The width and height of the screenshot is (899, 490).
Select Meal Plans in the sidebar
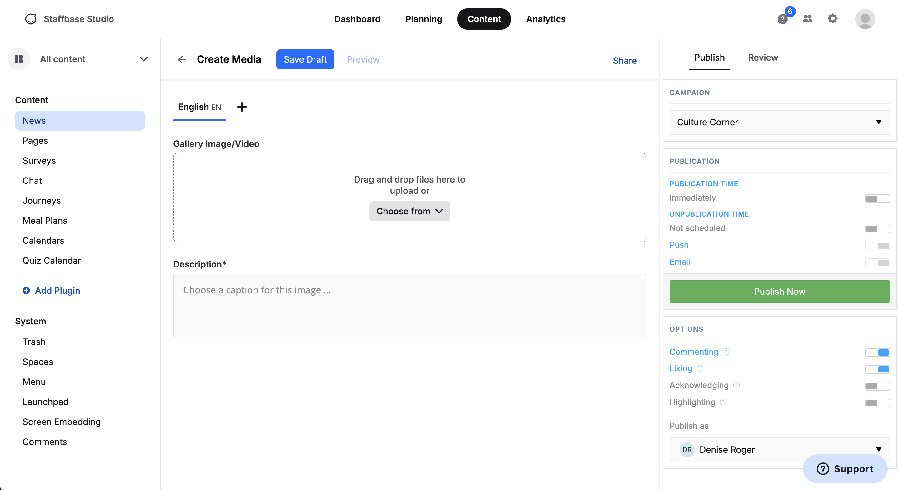click(x=45, y=221)
